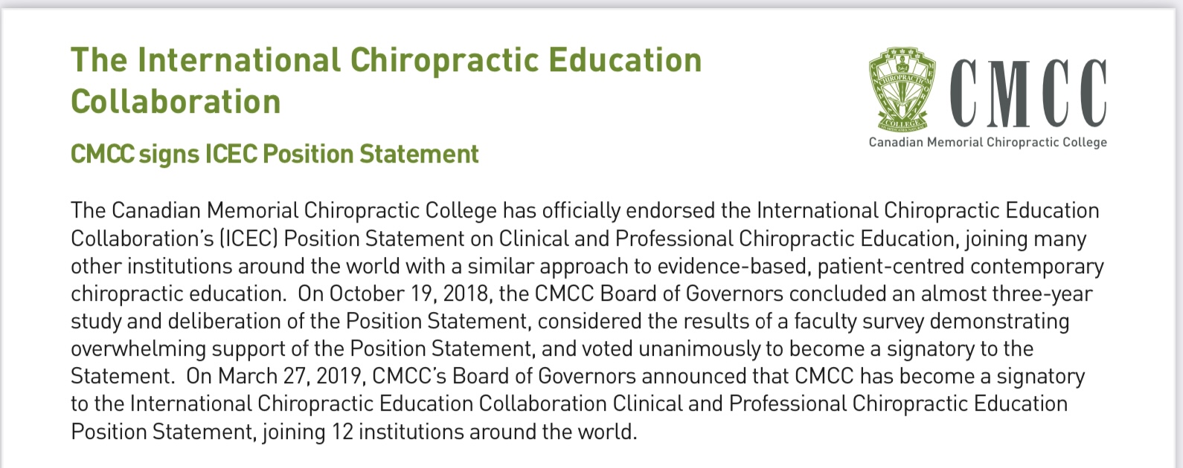Click 'chiropractic education.' starting the fourth line
The height and width of the screenshot is (468, 1183).
[179, 293]
